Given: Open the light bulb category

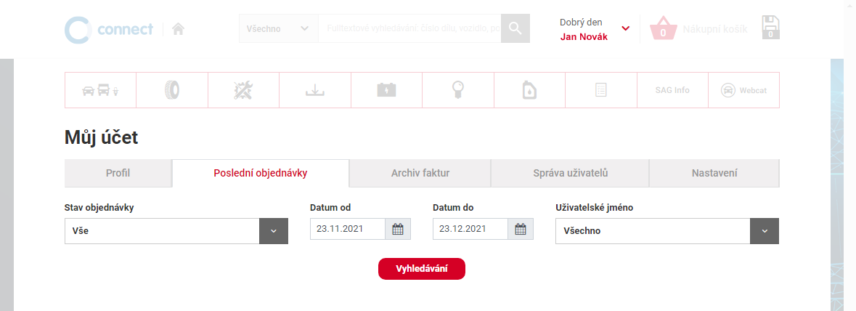Looking at the screenshot, I should point(457,90).
